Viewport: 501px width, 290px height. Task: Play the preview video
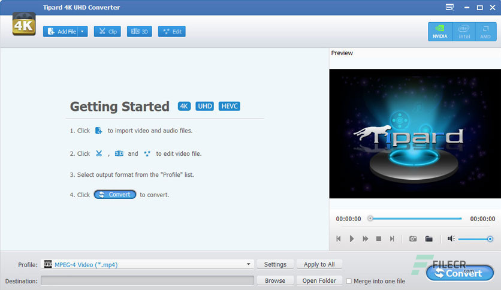pyautogui.click(x=352, y=238)
